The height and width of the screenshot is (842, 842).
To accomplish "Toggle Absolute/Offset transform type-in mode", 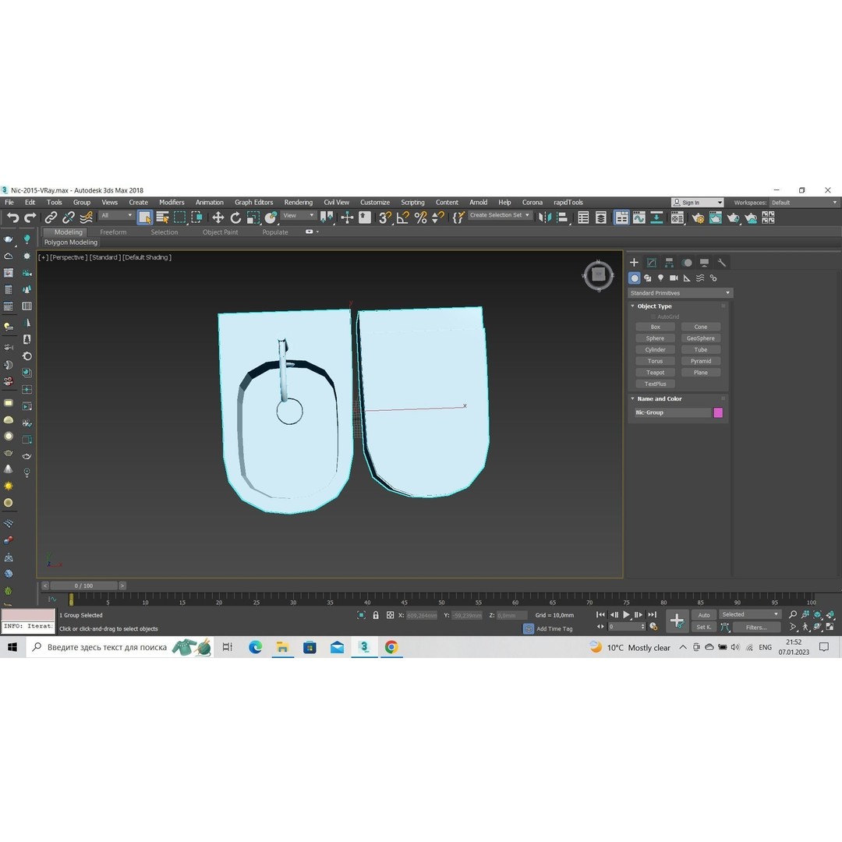I will click(x=391, y=615).
